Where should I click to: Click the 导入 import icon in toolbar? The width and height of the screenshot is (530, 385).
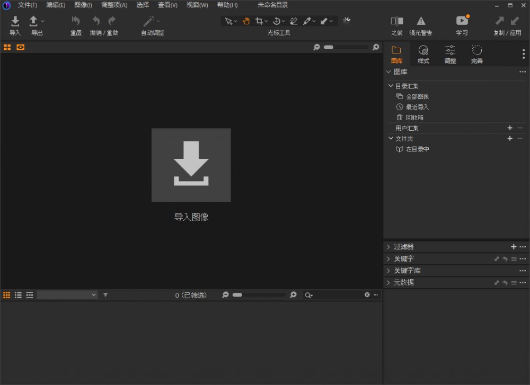(x=15, y=21)
